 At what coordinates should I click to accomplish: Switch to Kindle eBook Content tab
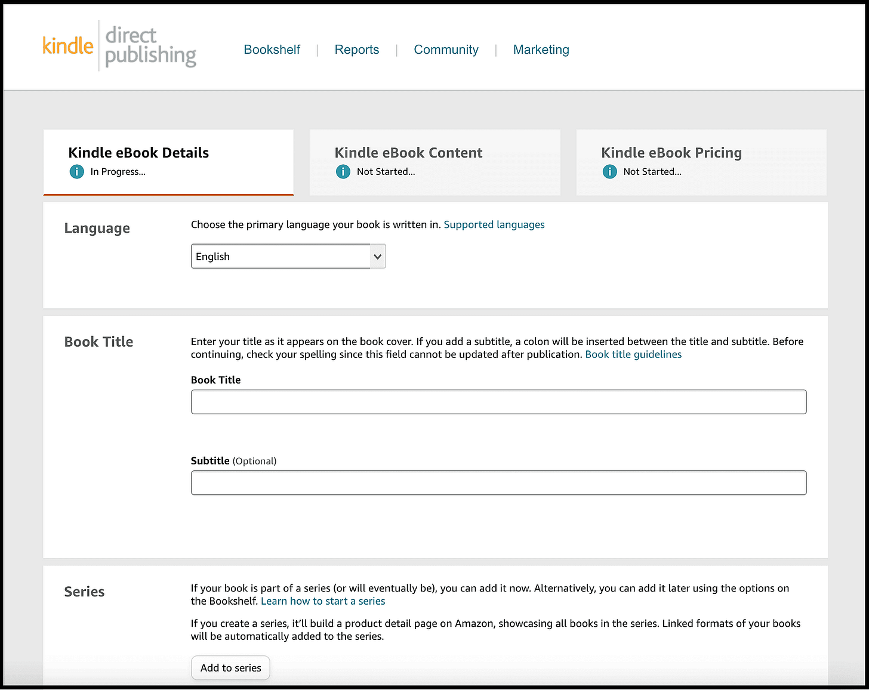[435, 162]
